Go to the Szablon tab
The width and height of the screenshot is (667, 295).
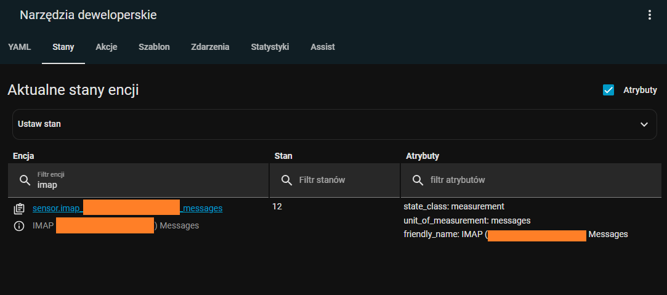[154, 47]
